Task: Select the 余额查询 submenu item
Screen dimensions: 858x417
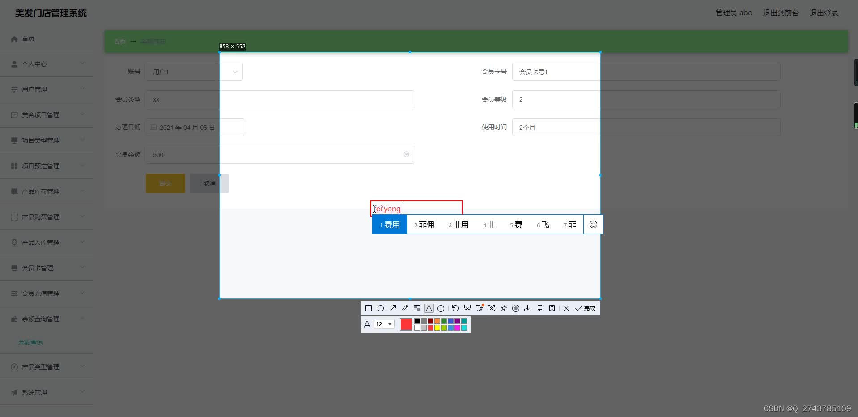Action: point(30,342)
